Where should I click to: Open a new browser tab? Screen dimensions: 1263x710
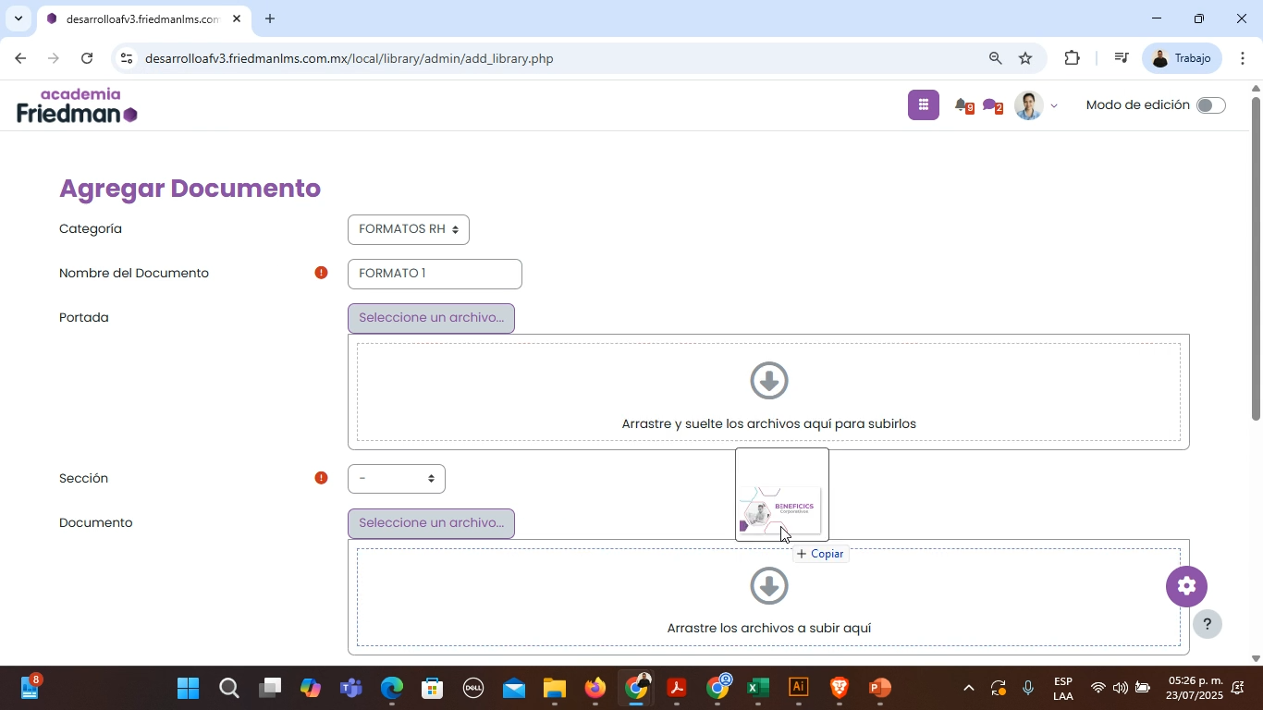coord(270,18)
